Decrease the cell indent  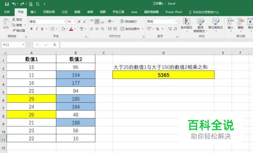[x=110, y=29]
